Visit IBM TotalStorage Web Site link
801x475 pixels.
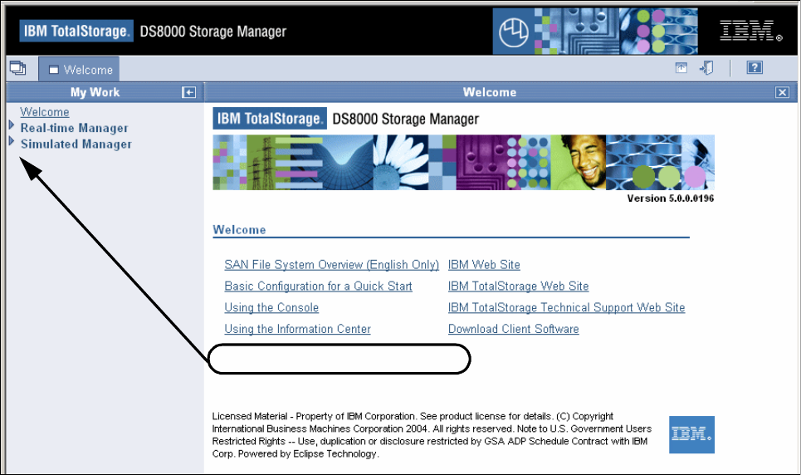pos(518,286)
